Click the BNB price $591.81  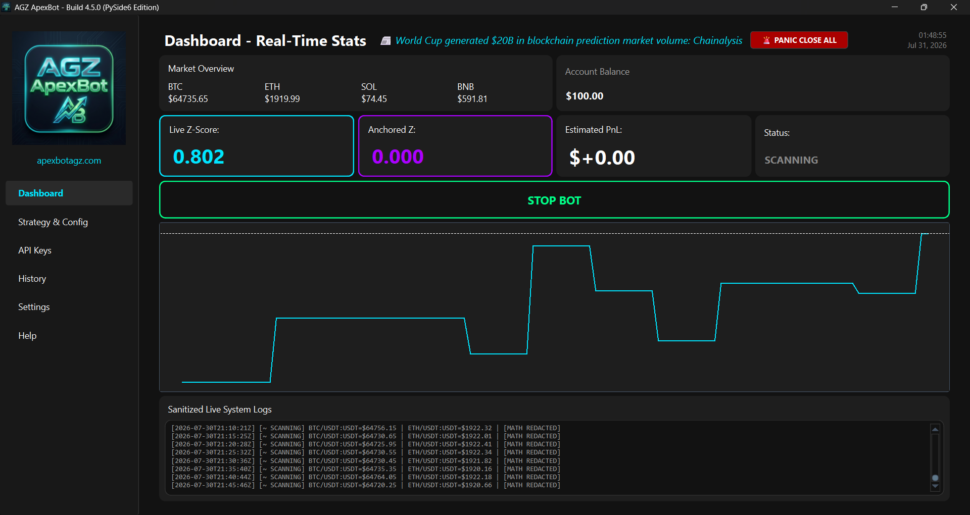[x=472, y=99]
